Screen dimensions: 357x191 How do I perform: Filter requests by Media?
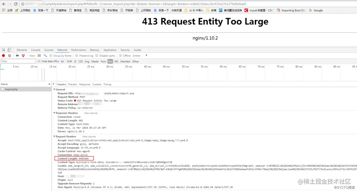coord(95,61)
